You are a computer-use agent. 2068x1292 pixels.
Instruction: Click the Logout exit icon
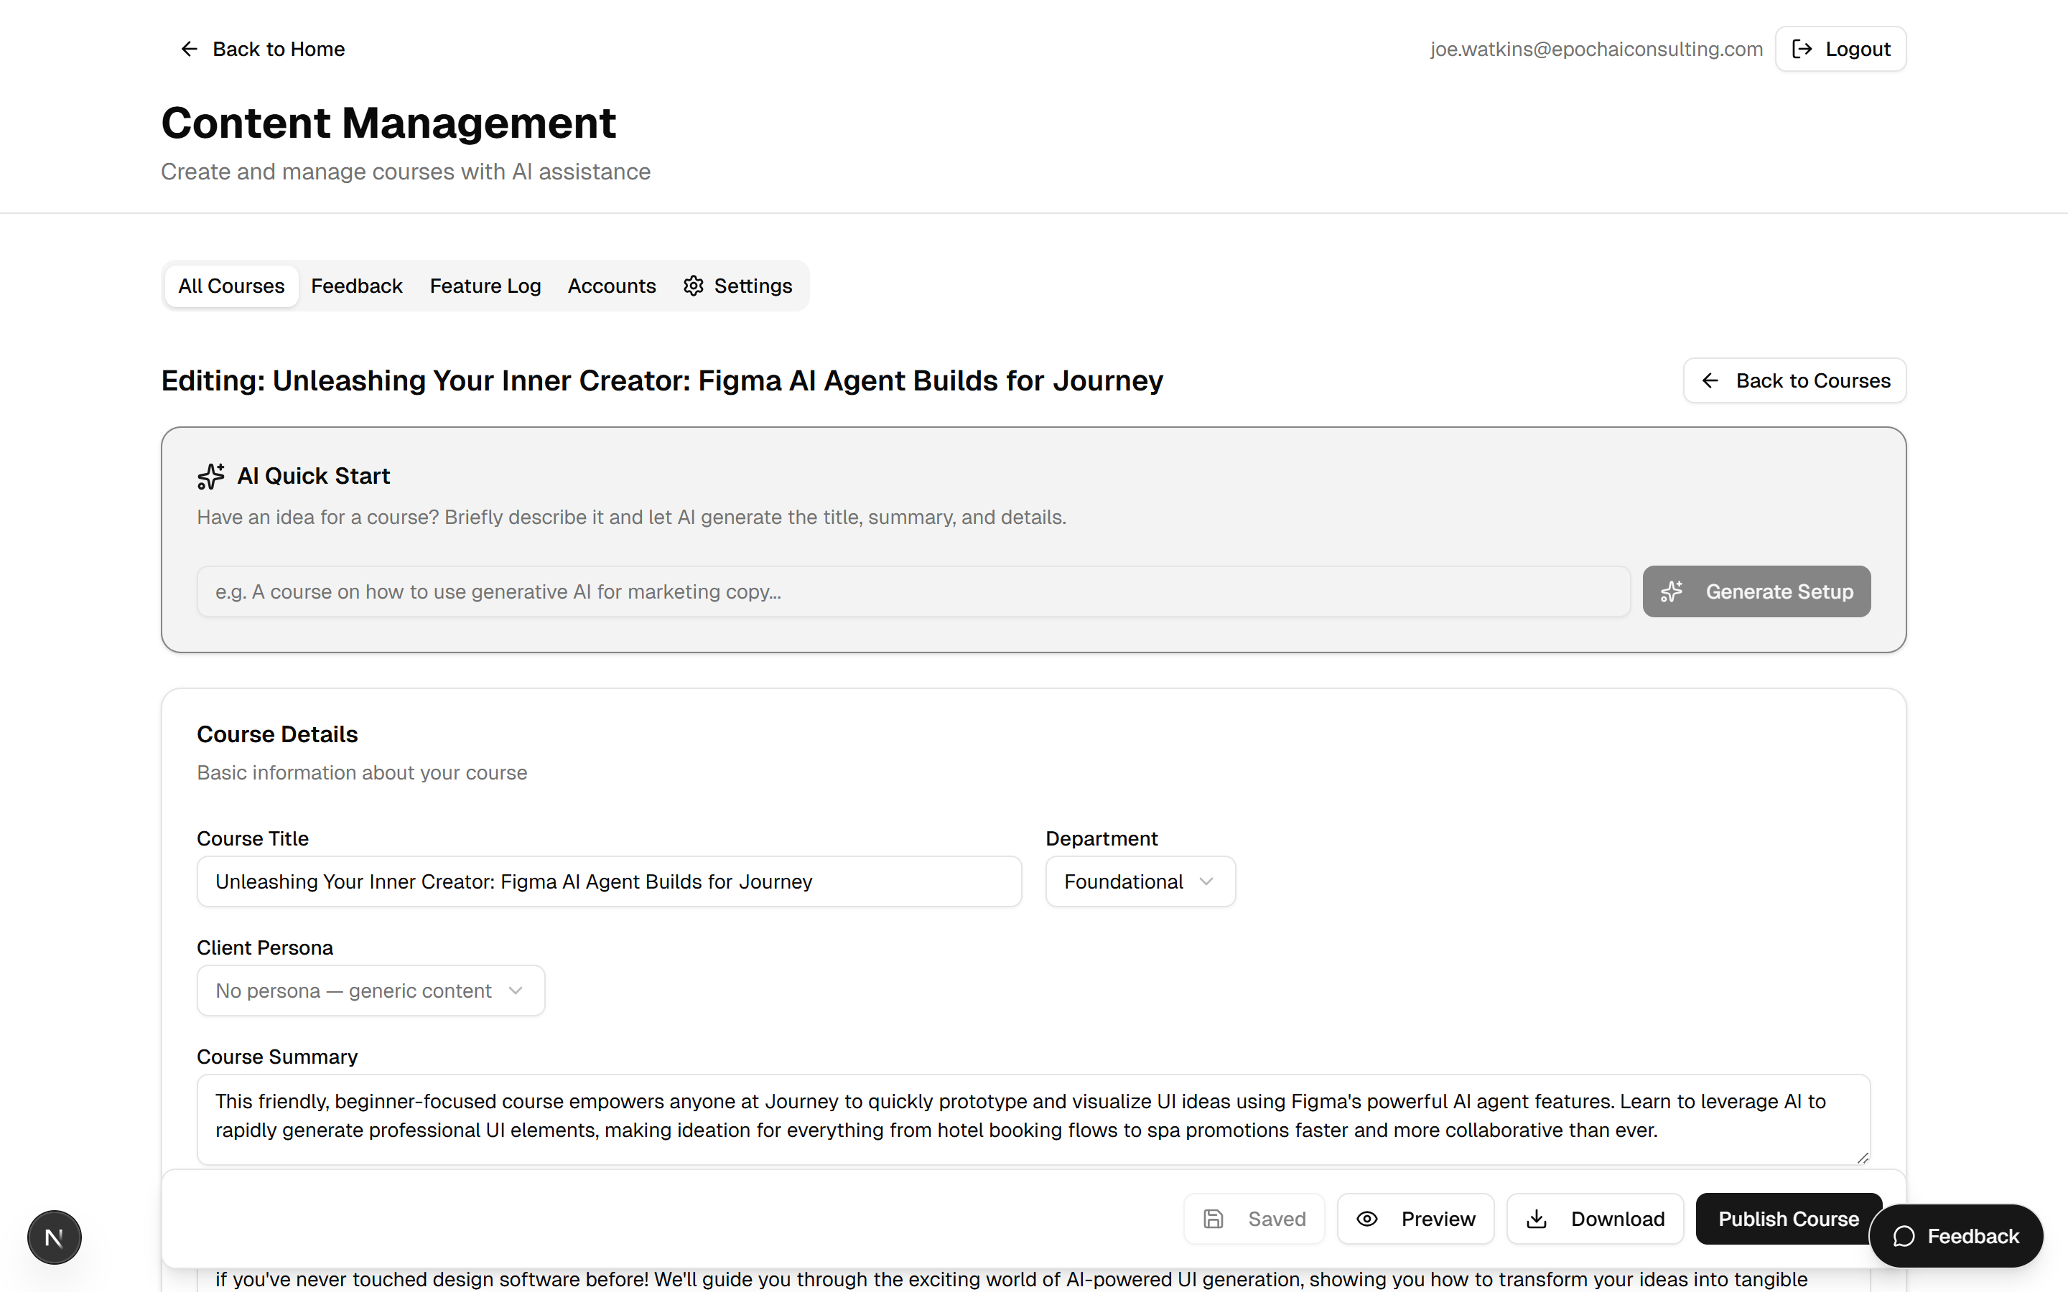(1802, 49)
